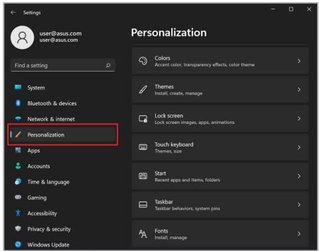Open Themes using its right chevron

point(299,89)
